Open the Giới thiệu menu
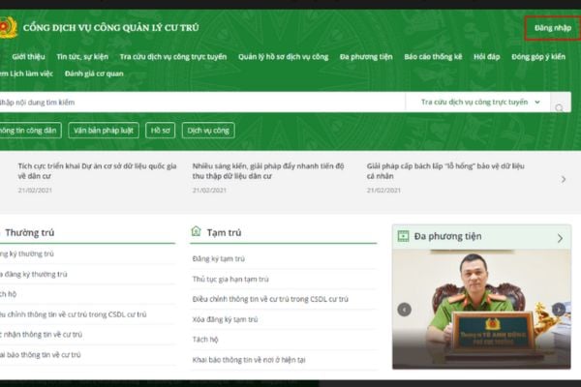The width and height of the screenshot is (581, 387). (x=28, y=57)
